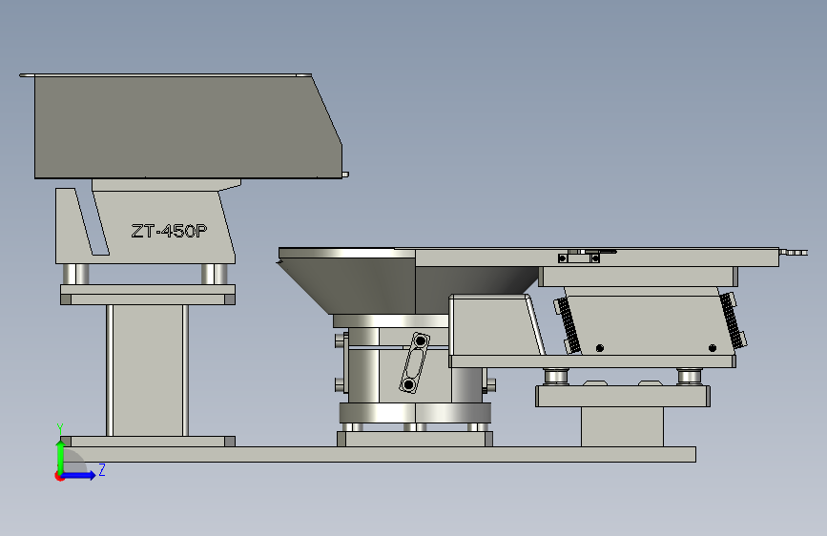Select the square pedestal block under the linear feeder
Viewport: 827px width, 536px height.
click(622, 426)
